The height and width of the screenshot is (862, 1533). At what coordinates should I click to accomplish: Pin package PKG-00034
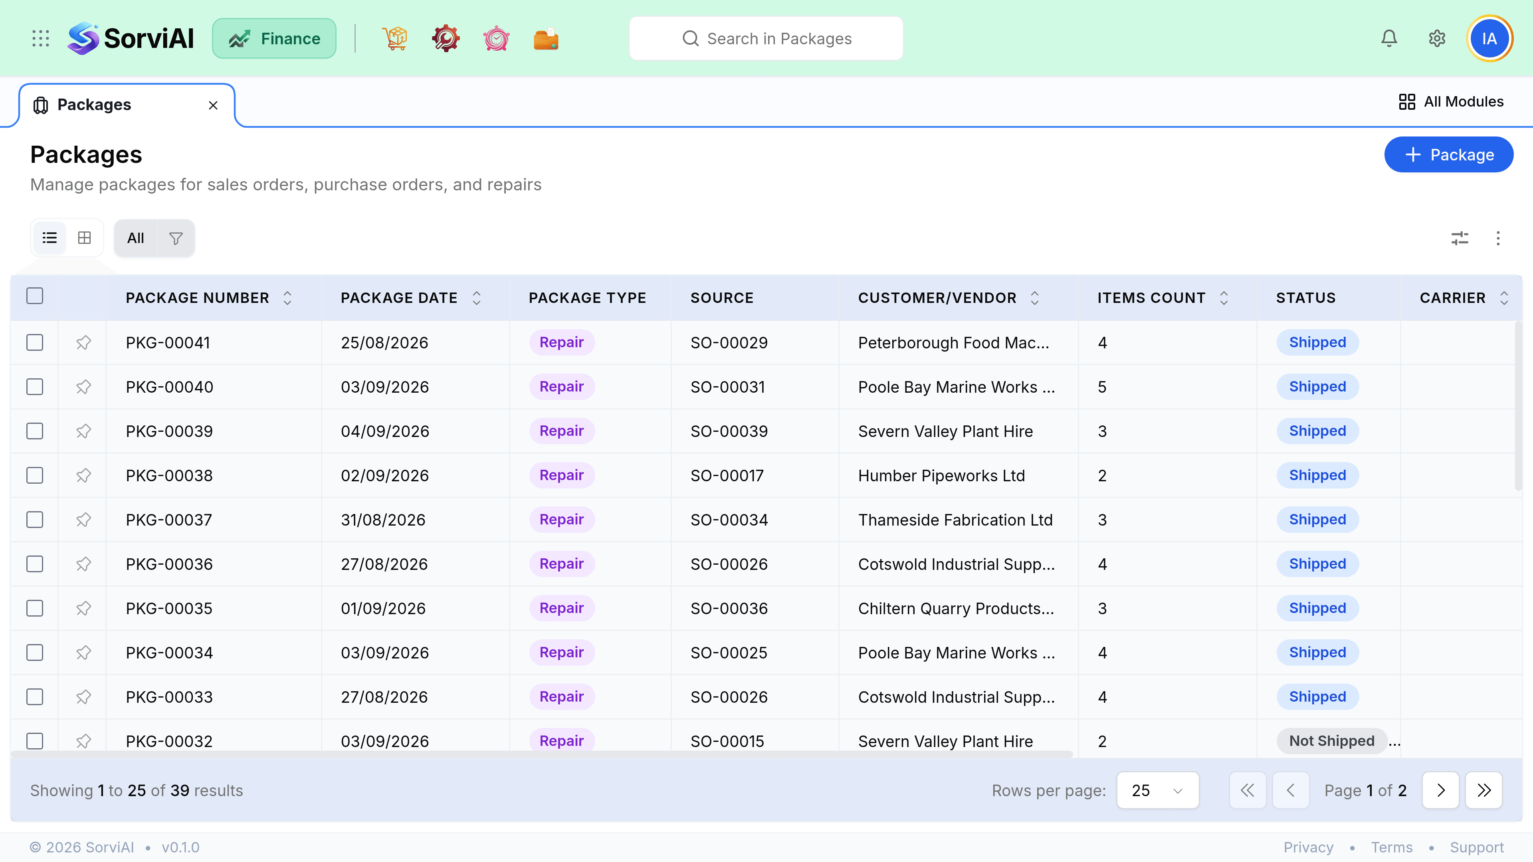[x=83, y=653]
